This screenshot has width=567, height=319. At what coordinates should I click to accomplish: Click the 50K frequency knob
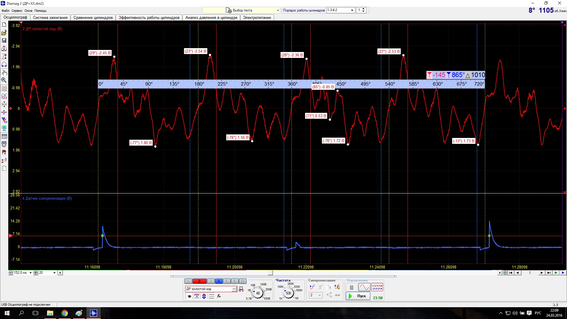[289, 293]
